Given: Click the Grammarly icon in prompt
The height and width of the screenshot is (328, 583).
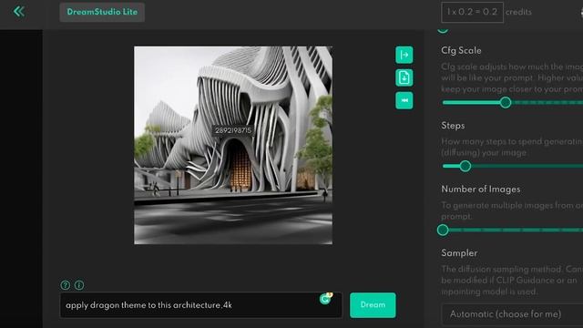Looking at the screenshot, I should pos(325,299).
